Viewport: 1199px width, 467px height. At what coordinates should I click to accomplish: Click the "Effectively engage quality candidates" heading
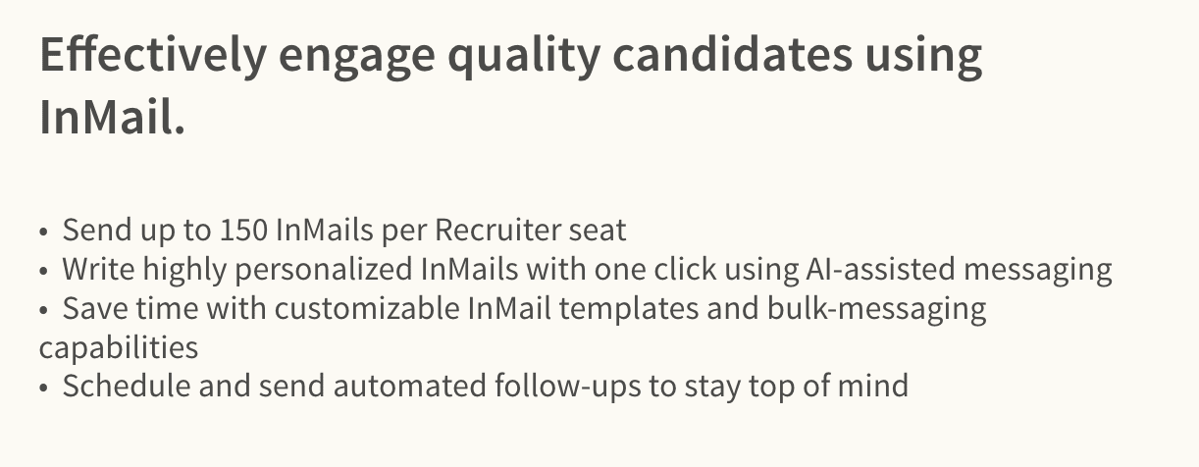click(x=510, y=57)
